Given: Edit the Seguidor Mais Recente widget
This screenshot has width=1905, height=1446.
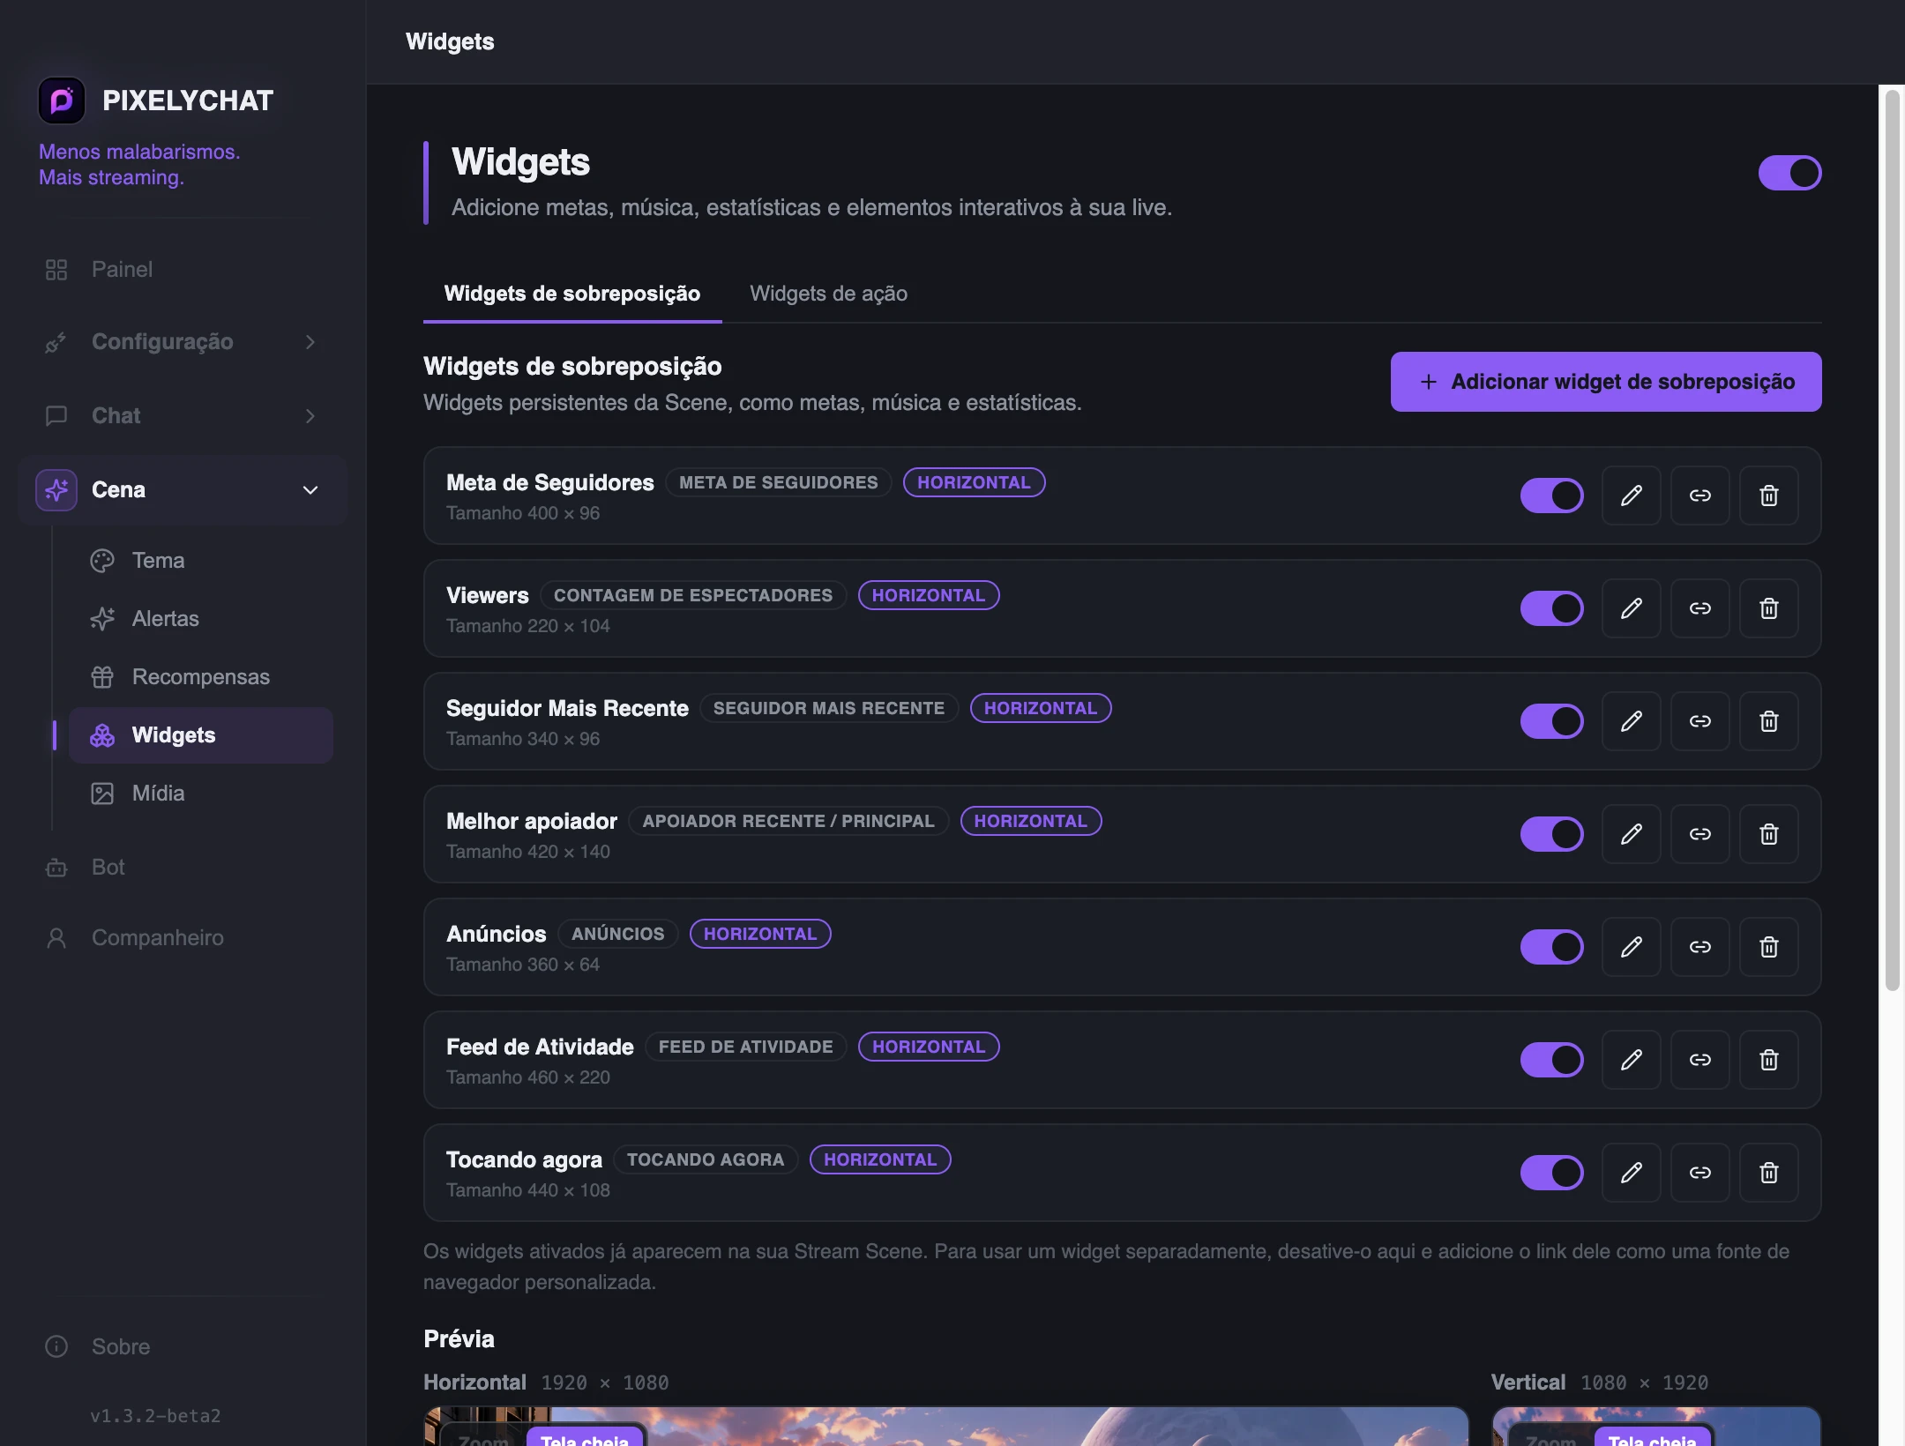Looking at the screenshot, I should click(1631, 721).
